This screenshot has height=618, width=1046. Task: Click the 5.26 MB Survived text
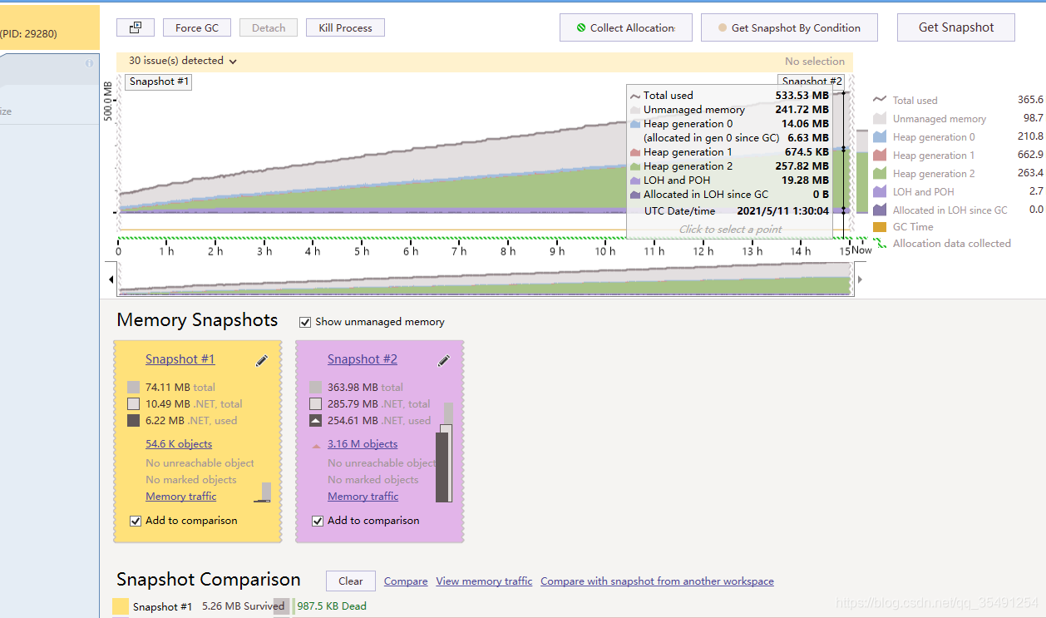tap(244, 606)
